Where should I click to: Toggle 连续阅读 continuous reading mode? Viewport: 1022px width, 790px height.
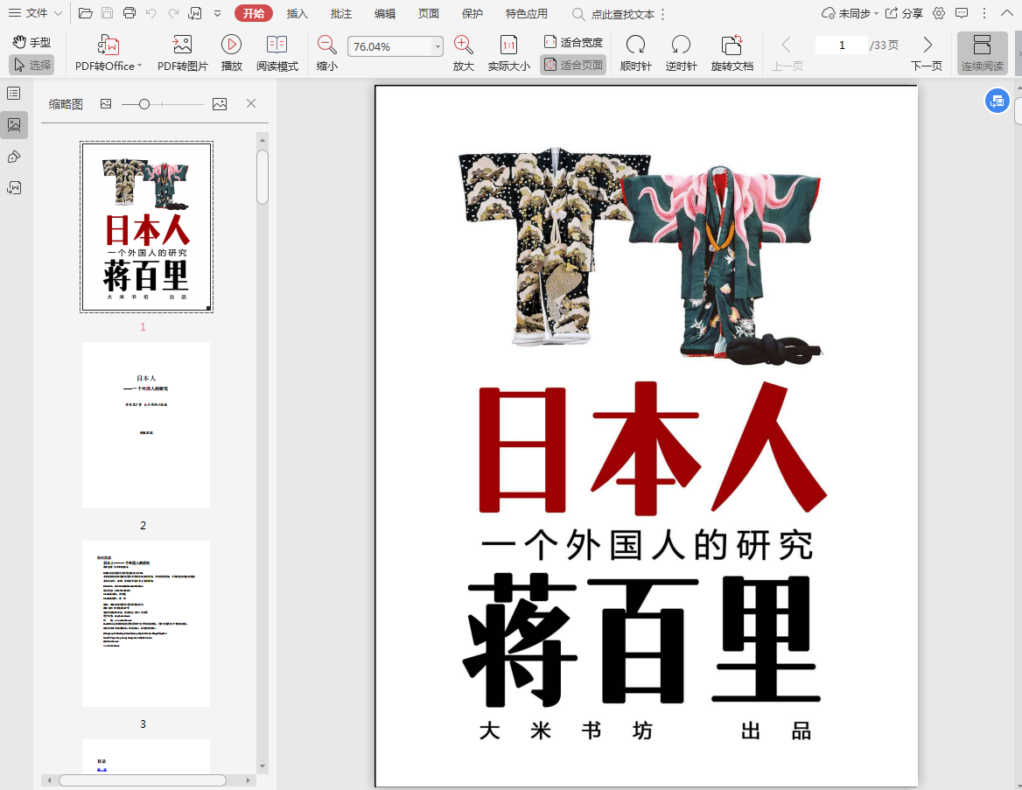pos(982,53)
